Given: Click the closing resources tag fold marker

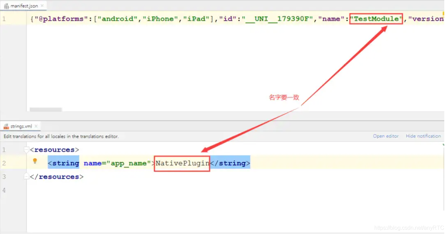Looking at the screenshot, I should (x=27, y=176).
